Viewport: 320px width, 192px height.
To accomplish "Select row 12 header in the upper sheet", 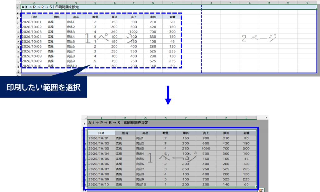I will 18,37.
